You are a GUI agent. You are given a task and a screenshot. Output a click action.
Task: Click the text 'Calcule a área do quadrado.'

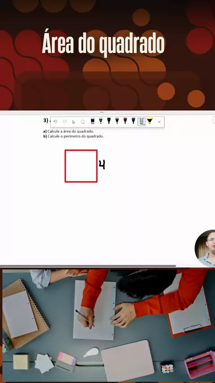[x=71, y=131]
